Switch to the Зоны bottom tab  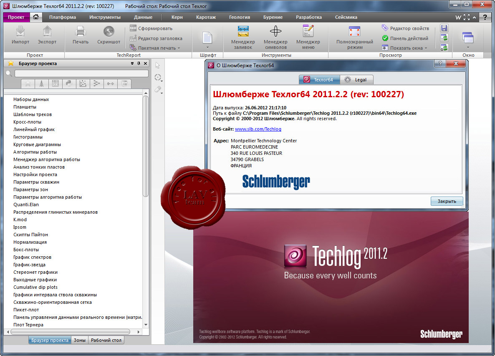pos(80,340)
